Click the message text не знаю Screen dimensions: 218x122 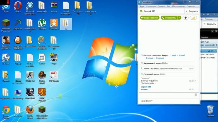click(x=144, y=89)
